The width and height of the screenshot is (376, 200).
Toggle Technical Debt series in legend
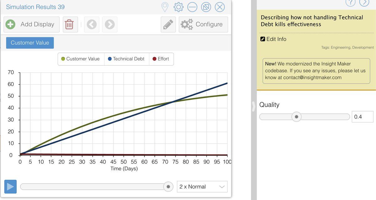(126, 59)
